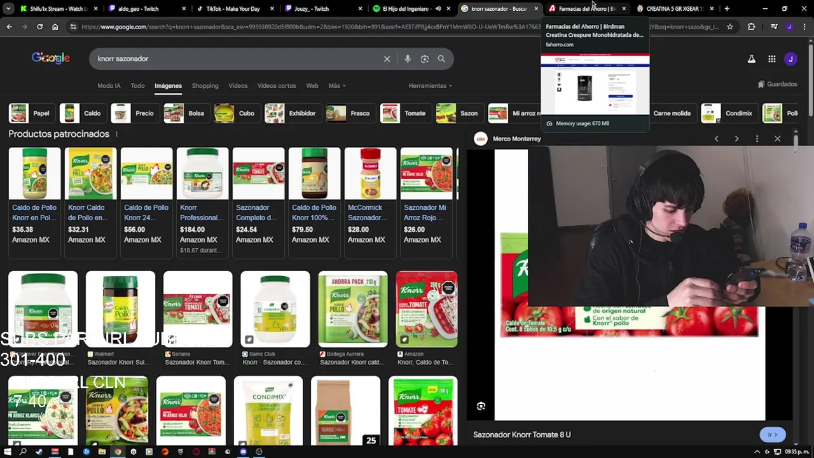Expand the Más dropdown
The width and height of the screenshot is (814, 458).
point(337,86)
